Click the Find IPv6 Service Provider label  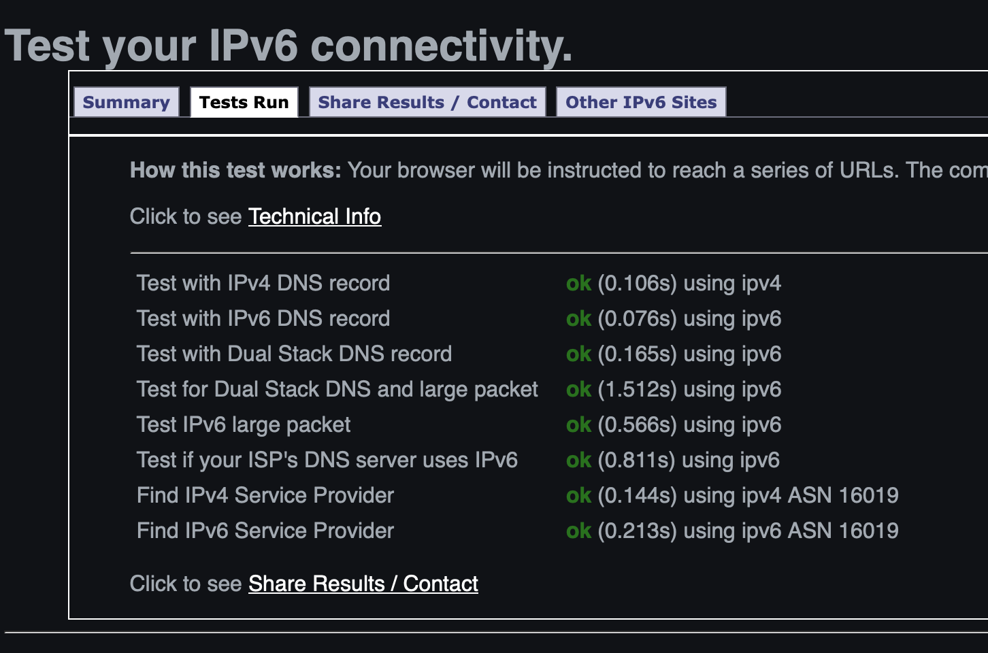[265, 531]
